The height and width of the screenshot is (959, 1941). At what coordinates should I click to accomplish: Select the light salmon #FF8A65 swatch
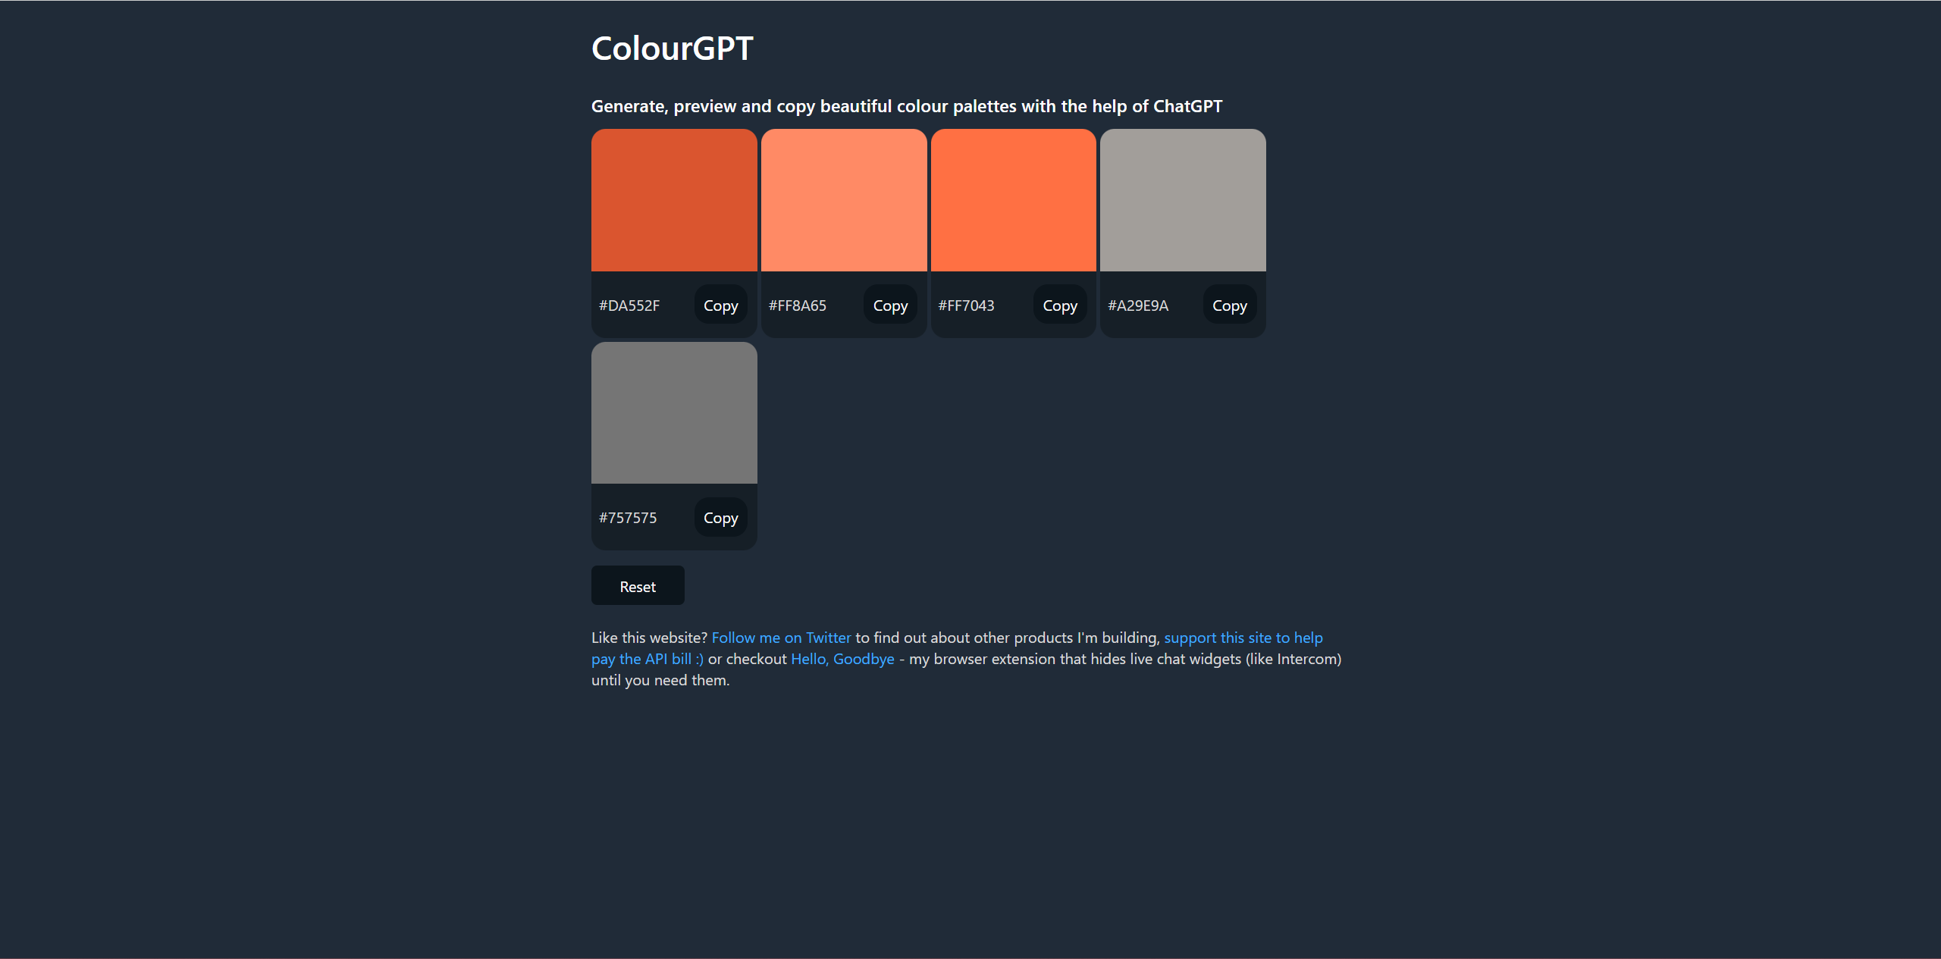844,200
